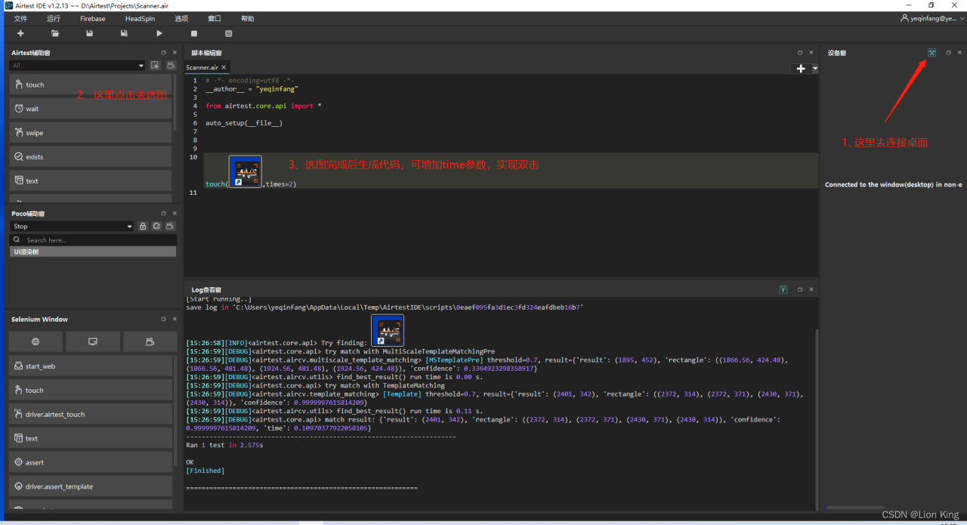This screenshot has height=525, width=967.
Task: Float the 设备窗 panel
Action: (949, 53)
